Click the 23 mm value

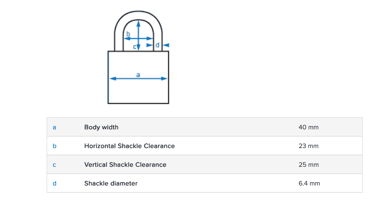pos(308,146)
